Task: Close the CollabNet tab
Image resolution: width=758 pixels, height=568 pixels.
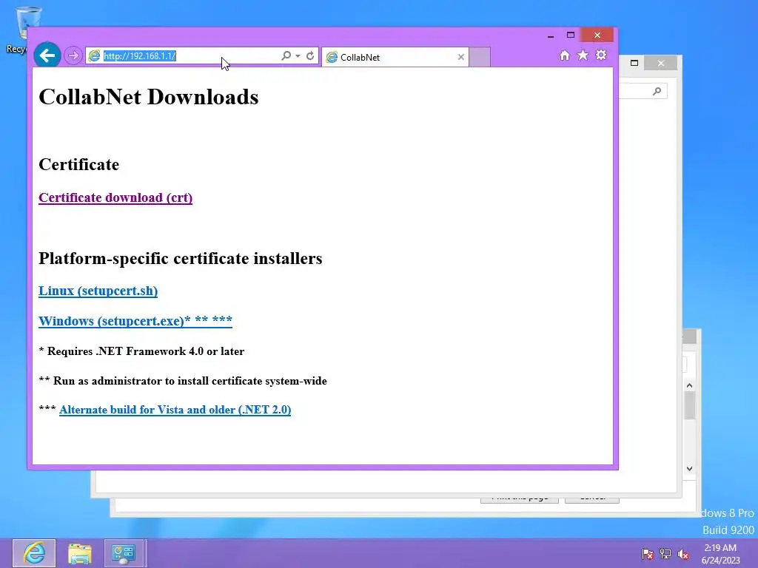Action: point(460,57)
